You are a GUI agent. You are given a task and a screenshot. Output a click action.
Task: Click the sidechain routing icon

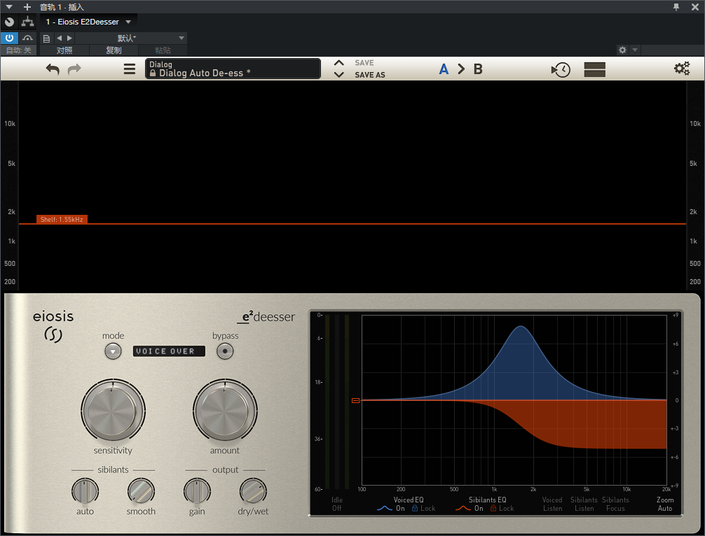coord(28,22)
